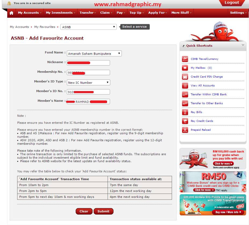Open the More Stuff menu

(181, 13)
